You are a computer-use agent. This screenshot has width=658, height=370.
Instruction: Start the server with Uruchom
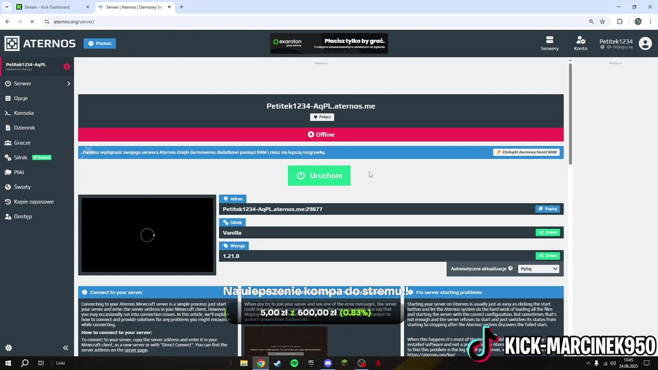[x=319, y=175]
